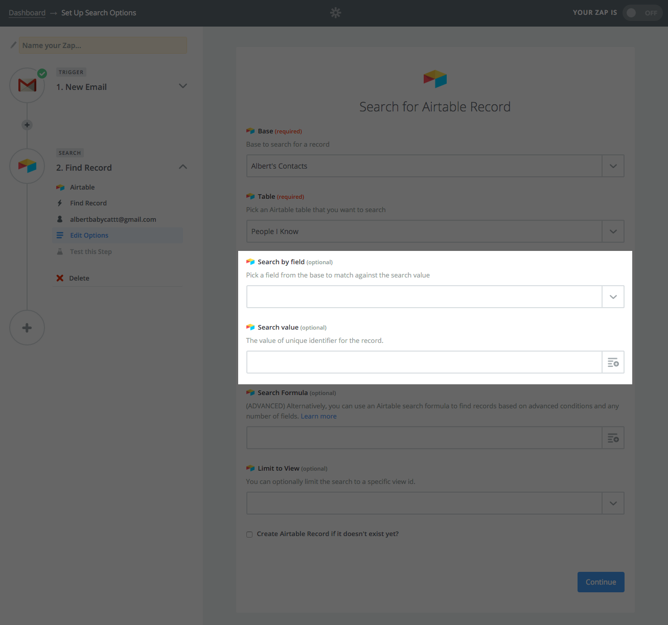
Task: Click the 1. New Email step title
Action: point(81,87)
